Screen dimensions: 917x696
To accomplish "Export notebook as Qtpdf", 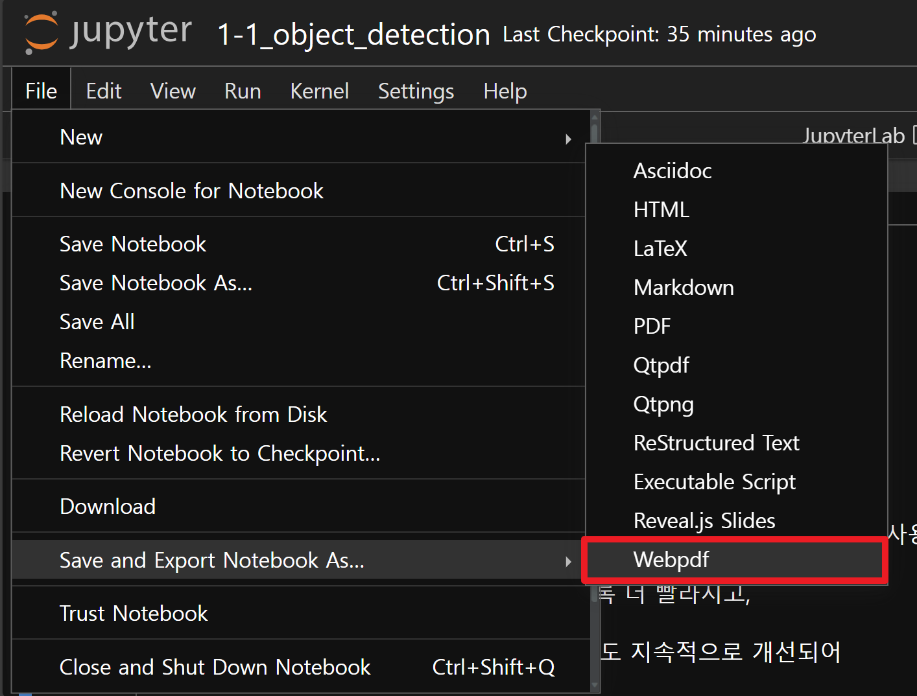I will point(737,365).
